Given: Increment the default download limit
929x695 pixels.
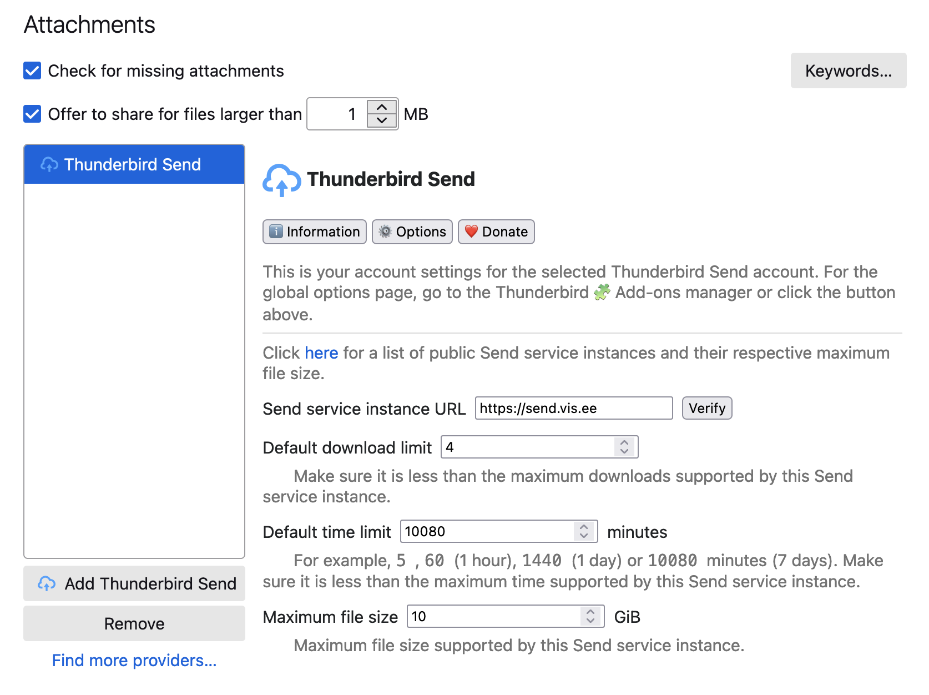Looking at the screenshot, I should point(624,442).
